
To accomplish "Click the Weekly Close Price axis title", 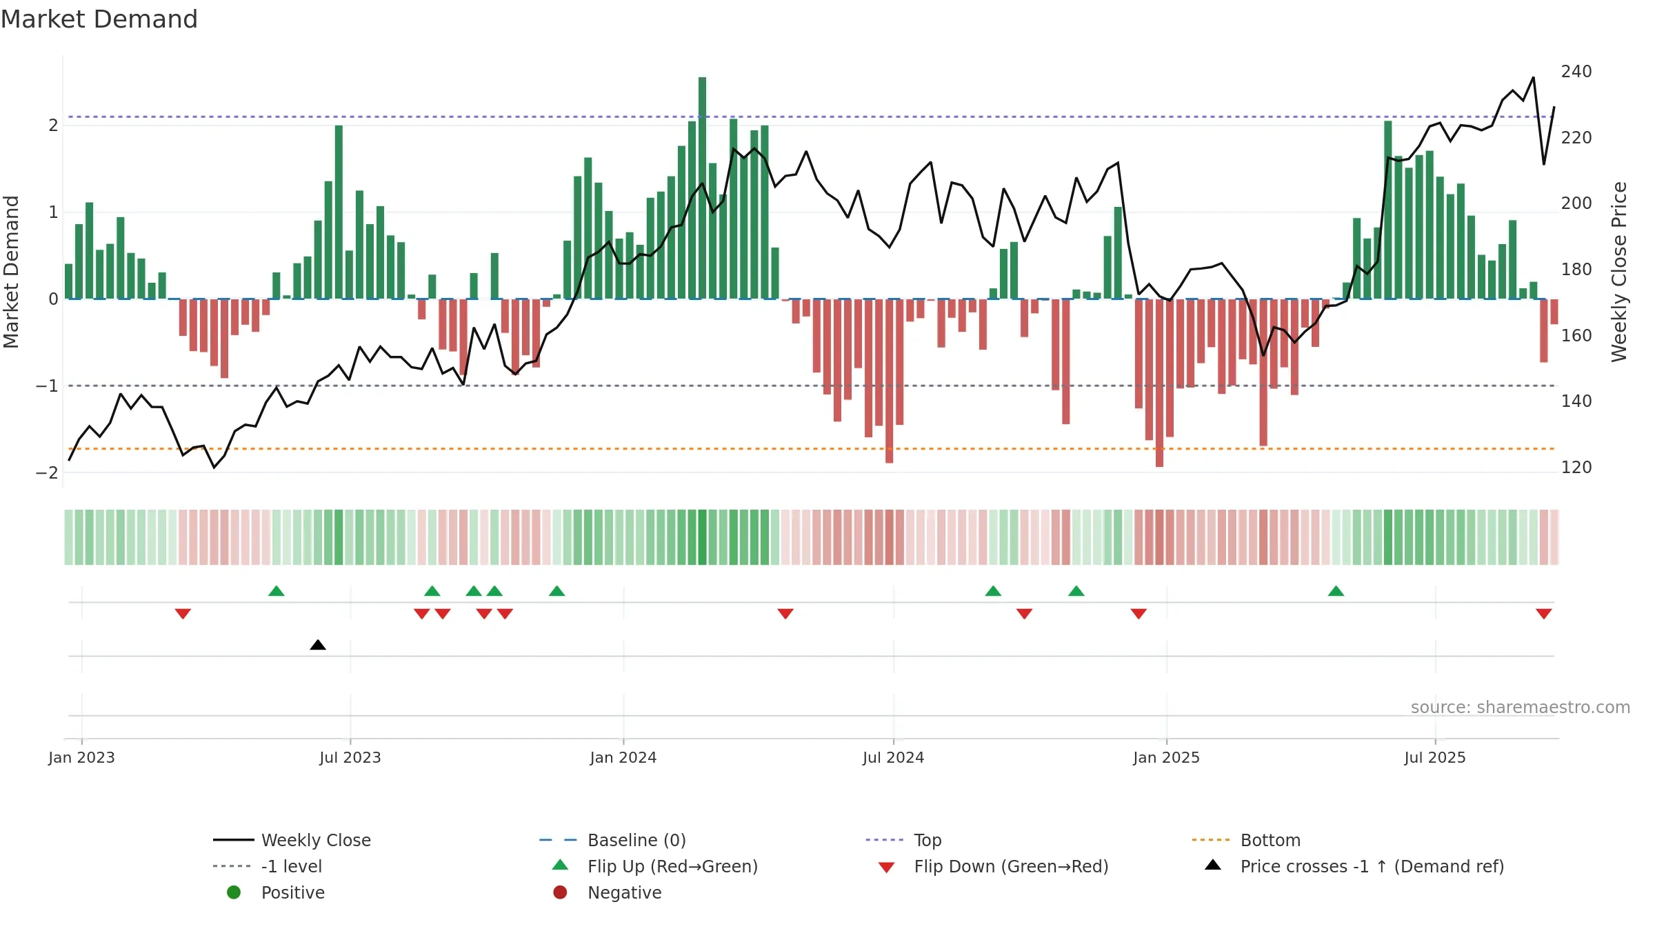I will point(1619,272).
